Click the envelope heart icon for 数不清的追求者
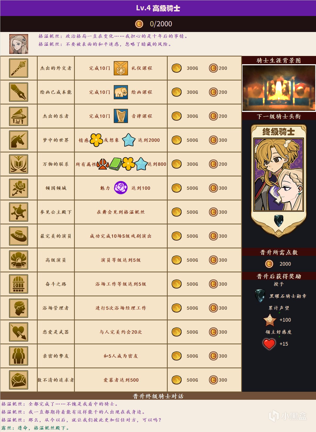The width and height of the screenshot is (316, 432). (x=19, y=380)
